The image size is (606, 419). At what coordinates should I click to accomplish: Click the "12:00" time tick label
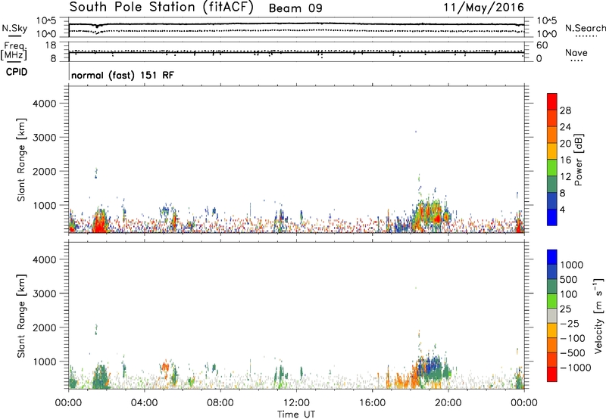296,403
